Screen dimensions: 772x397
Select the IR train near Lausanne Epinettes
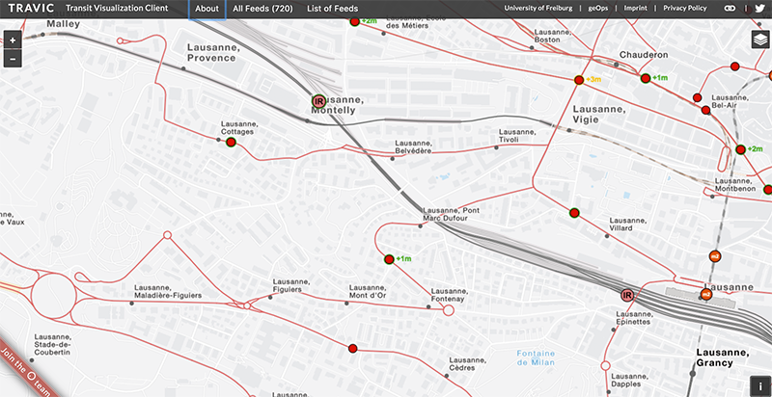click(627, 296)
